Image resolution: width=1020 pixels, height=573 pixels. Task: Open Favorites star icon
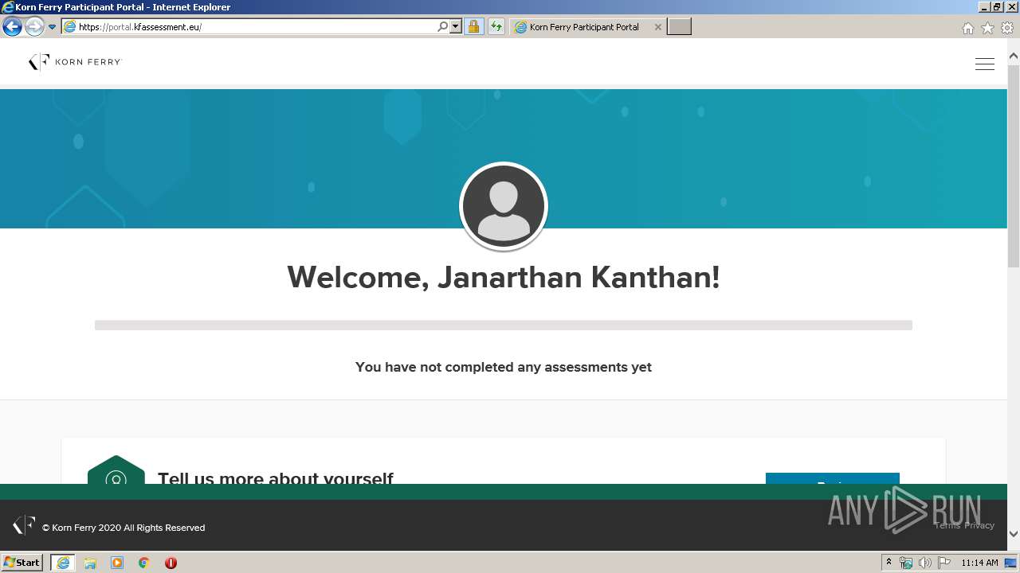[987, 28]
